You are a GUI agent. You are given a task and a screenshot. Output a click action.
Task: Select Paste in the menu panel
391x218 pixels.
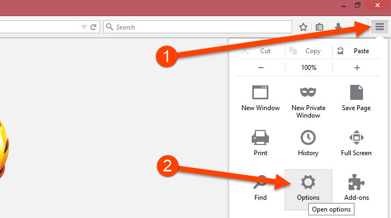(357, 51)
